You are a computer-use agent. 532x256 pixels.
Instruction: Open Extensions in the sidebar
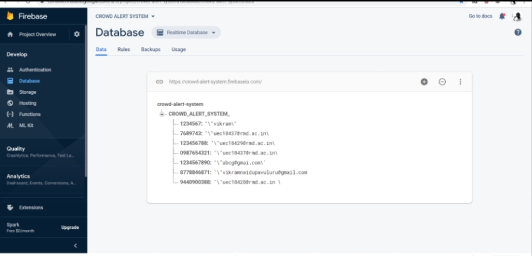(x=31, y=208)
